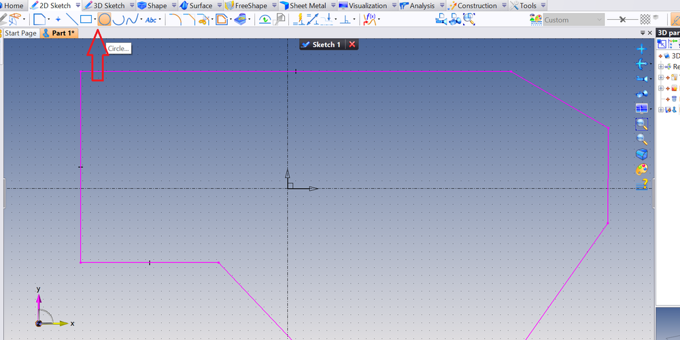680x340 pixels.
Task: Select the Trim scissors tool
Action: 202,20
